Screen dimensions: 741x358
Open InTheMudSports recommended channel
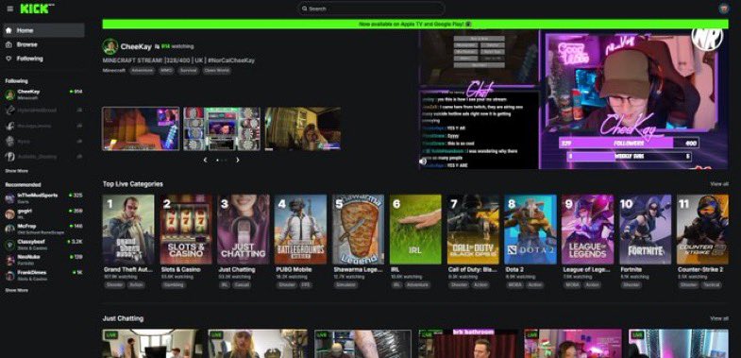point(44,198)
